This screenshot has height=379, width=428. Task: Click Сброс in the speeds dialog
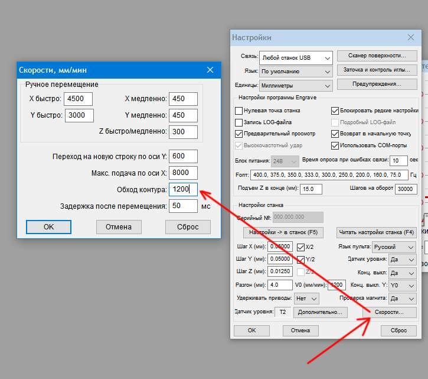tap(187, 226)
